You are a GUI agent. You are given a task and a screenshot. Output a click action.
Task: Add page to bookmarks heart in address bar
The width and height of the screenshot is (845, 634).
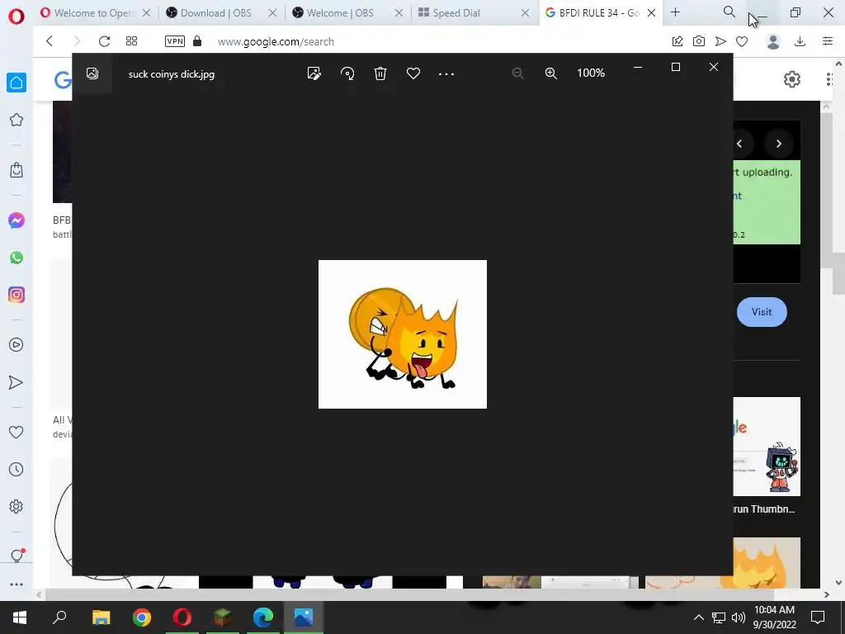[x=742, y=41]
